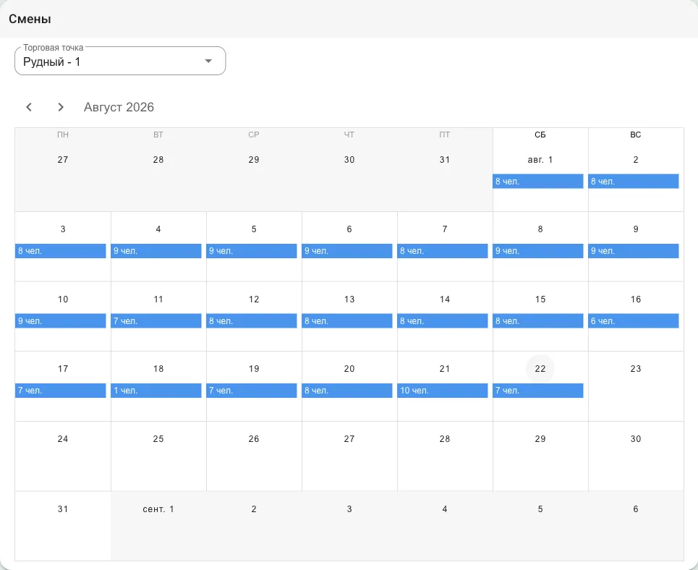
Task: Select the 9 чел. event on August 4
Action: [156, 251]
